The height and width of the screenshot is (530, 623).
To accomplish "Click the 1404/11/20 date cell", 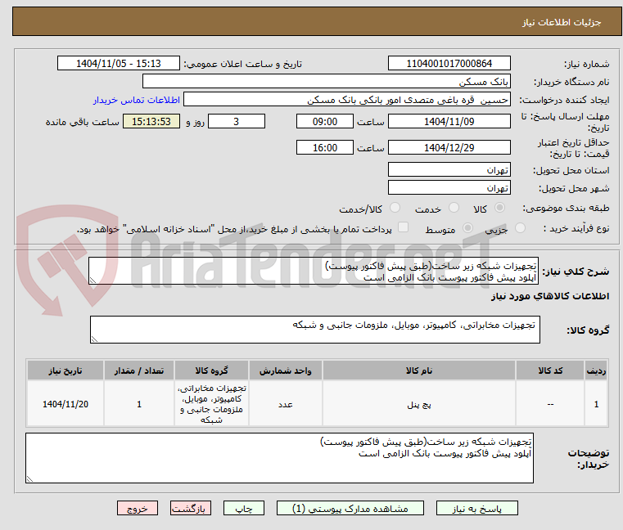I will pyautogui.click(x=65, y=404).
